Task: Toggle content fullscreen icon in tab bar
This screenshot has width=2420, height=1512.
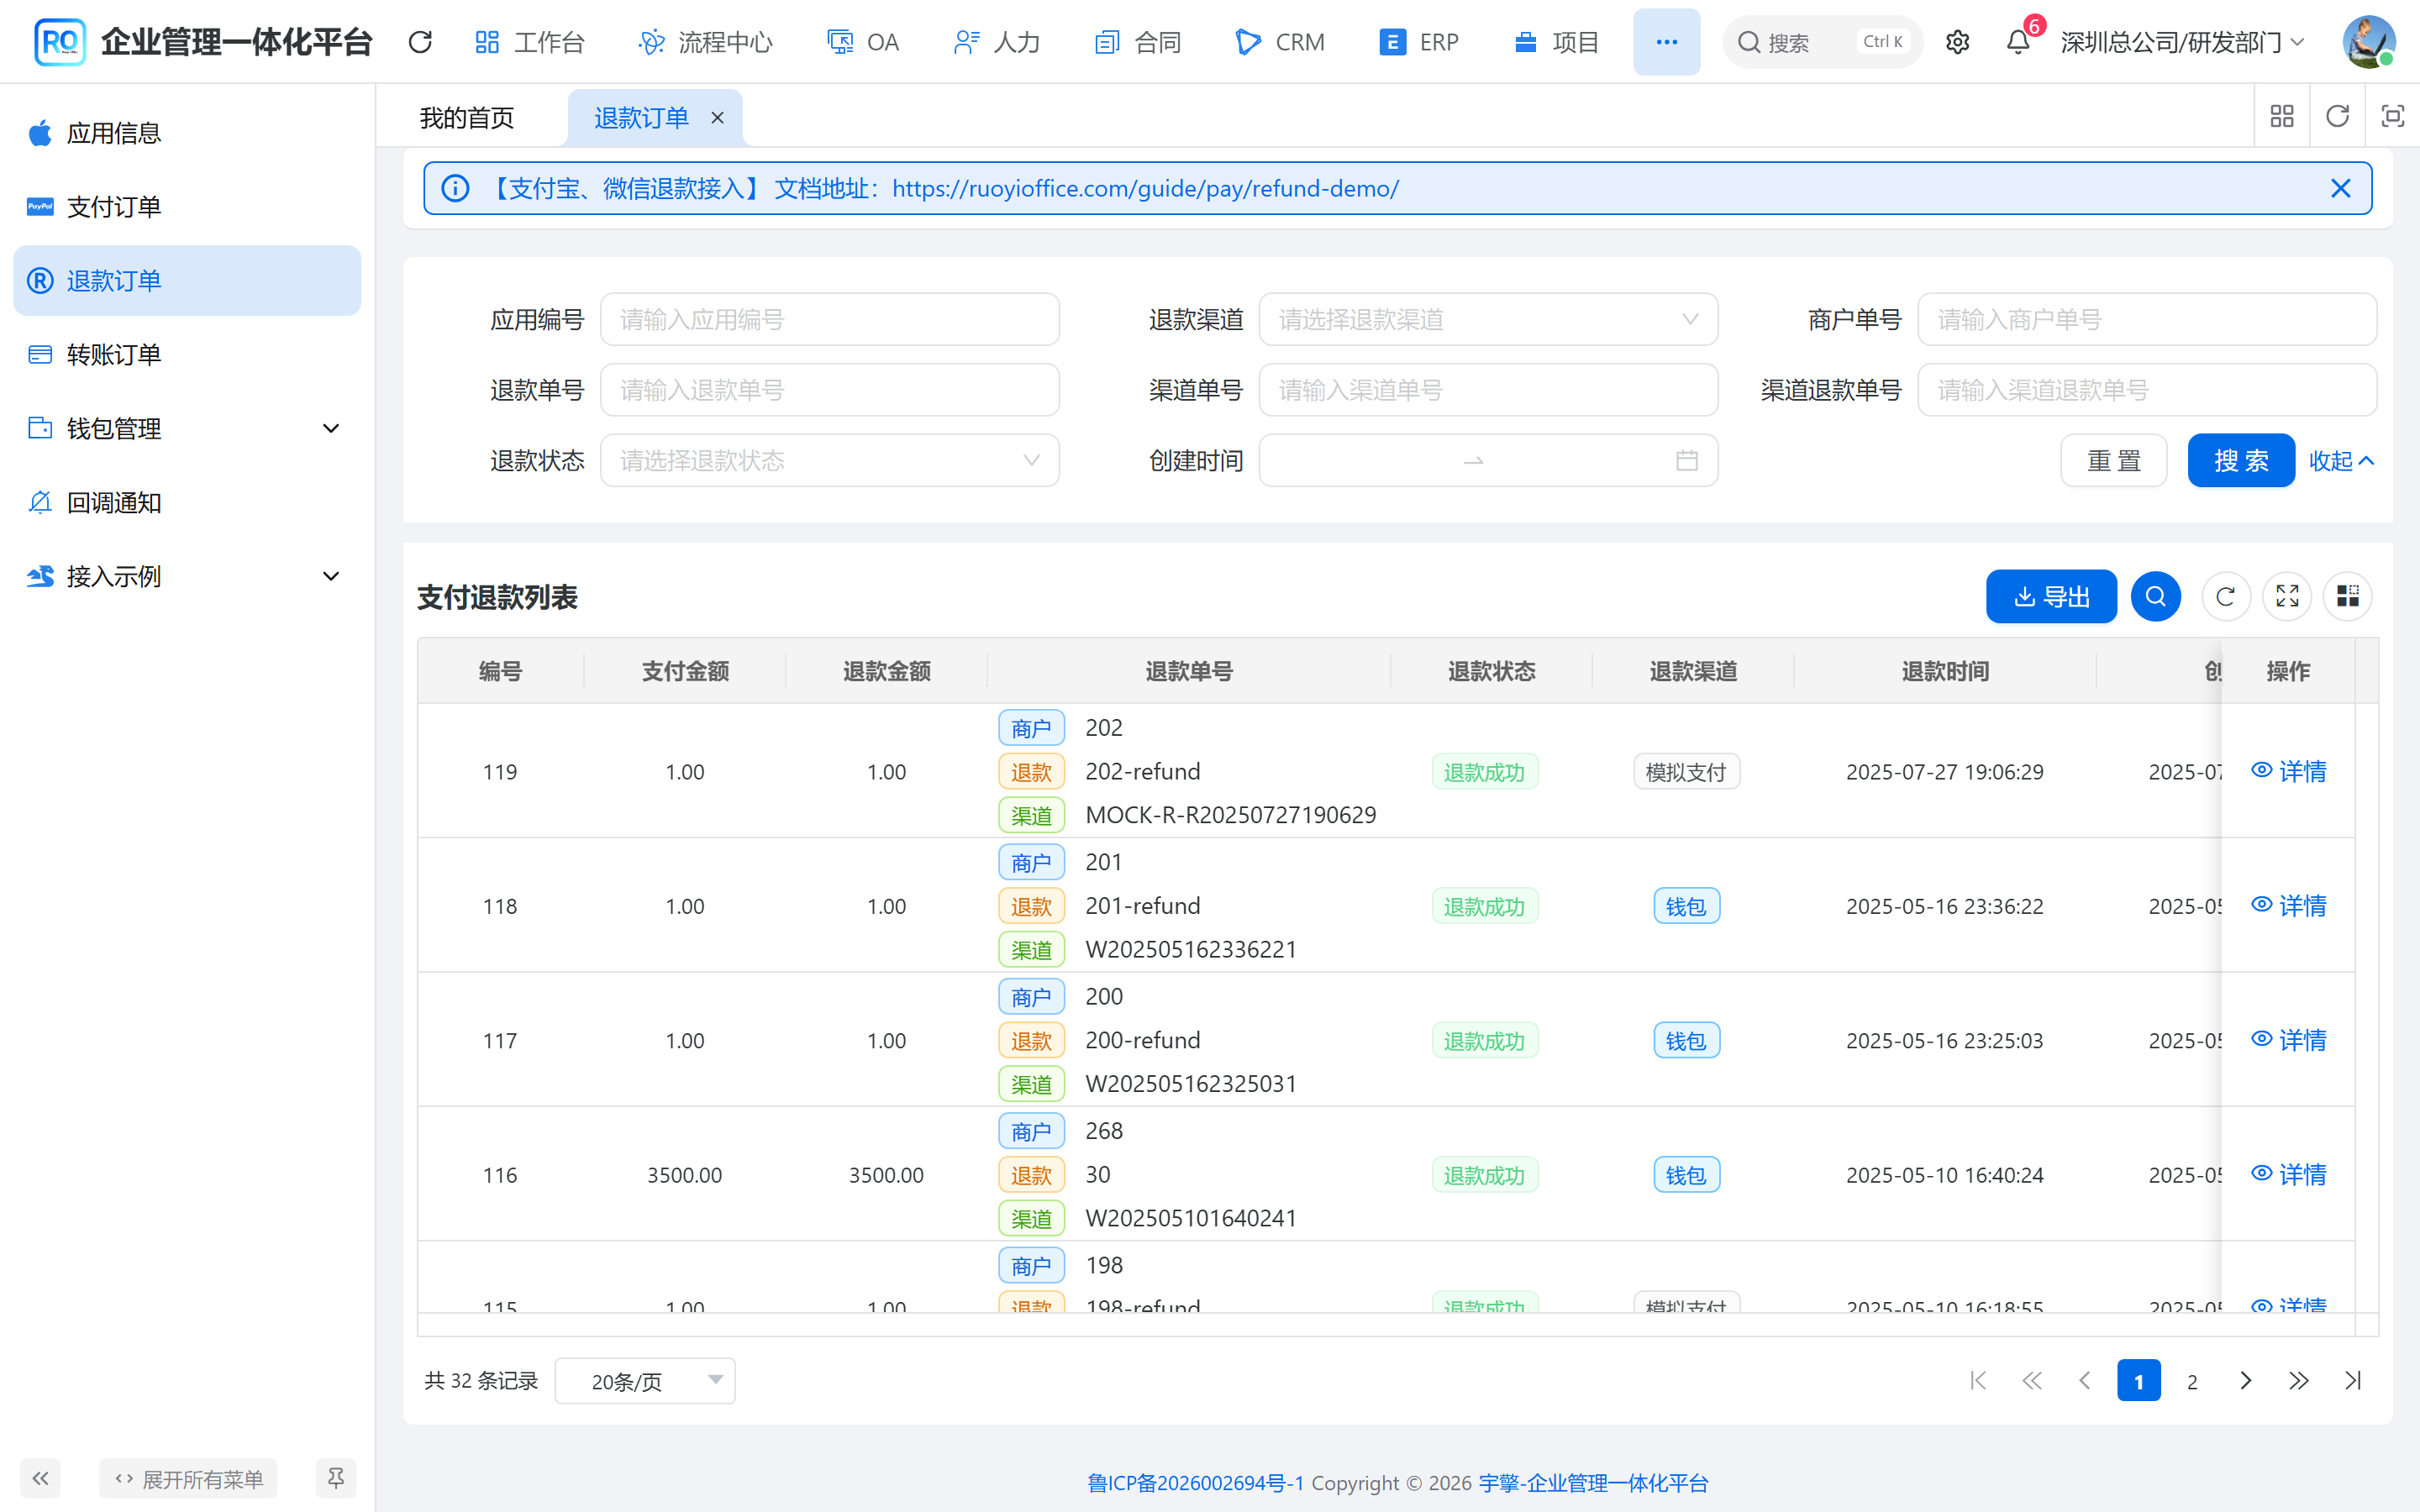Action: [x=2392, y=117]
